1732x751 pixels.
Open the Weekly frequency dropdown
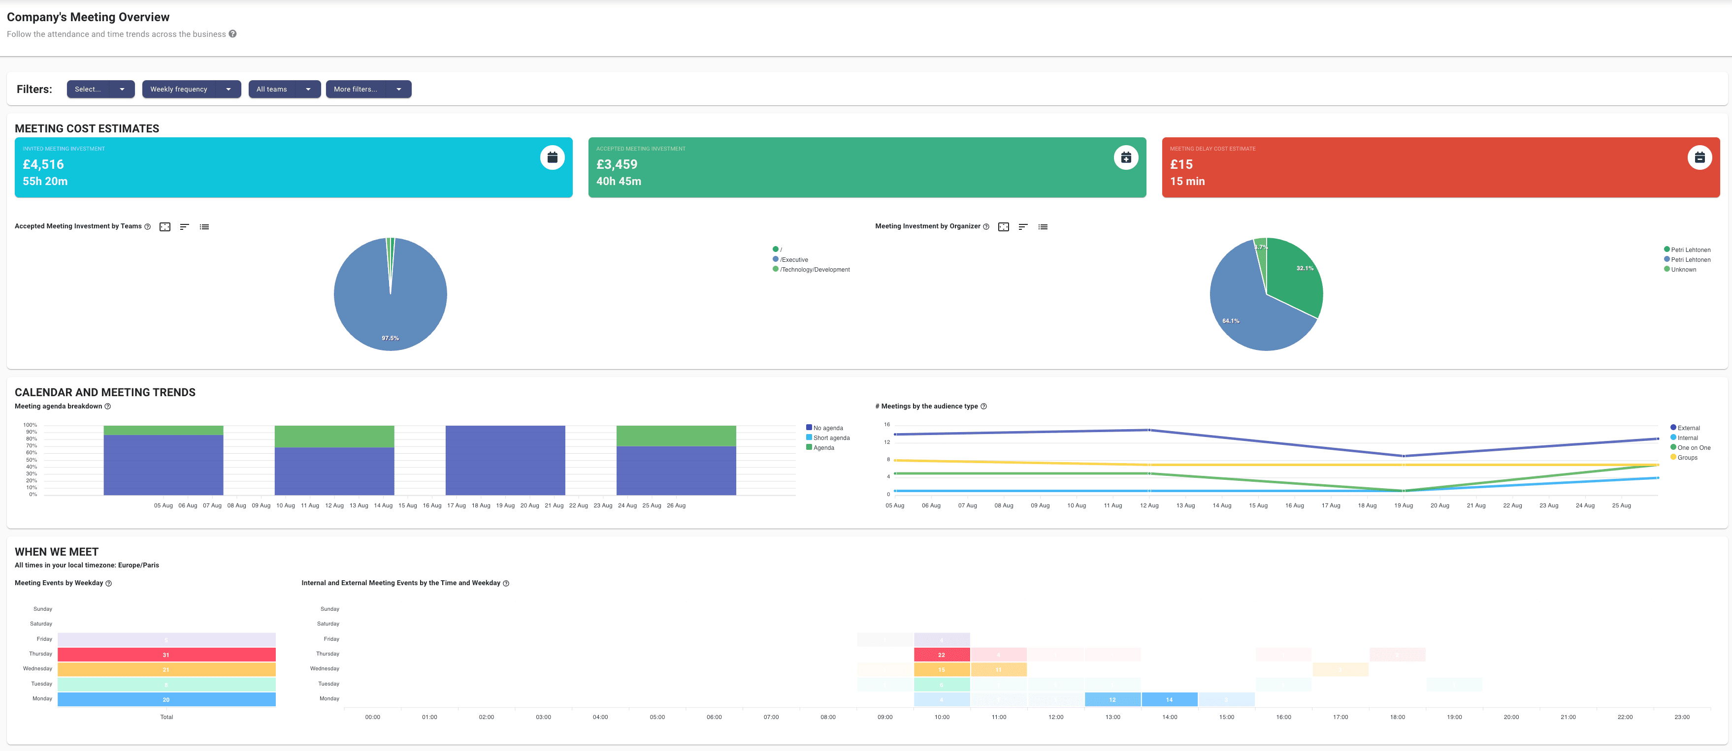click(191, 89)
